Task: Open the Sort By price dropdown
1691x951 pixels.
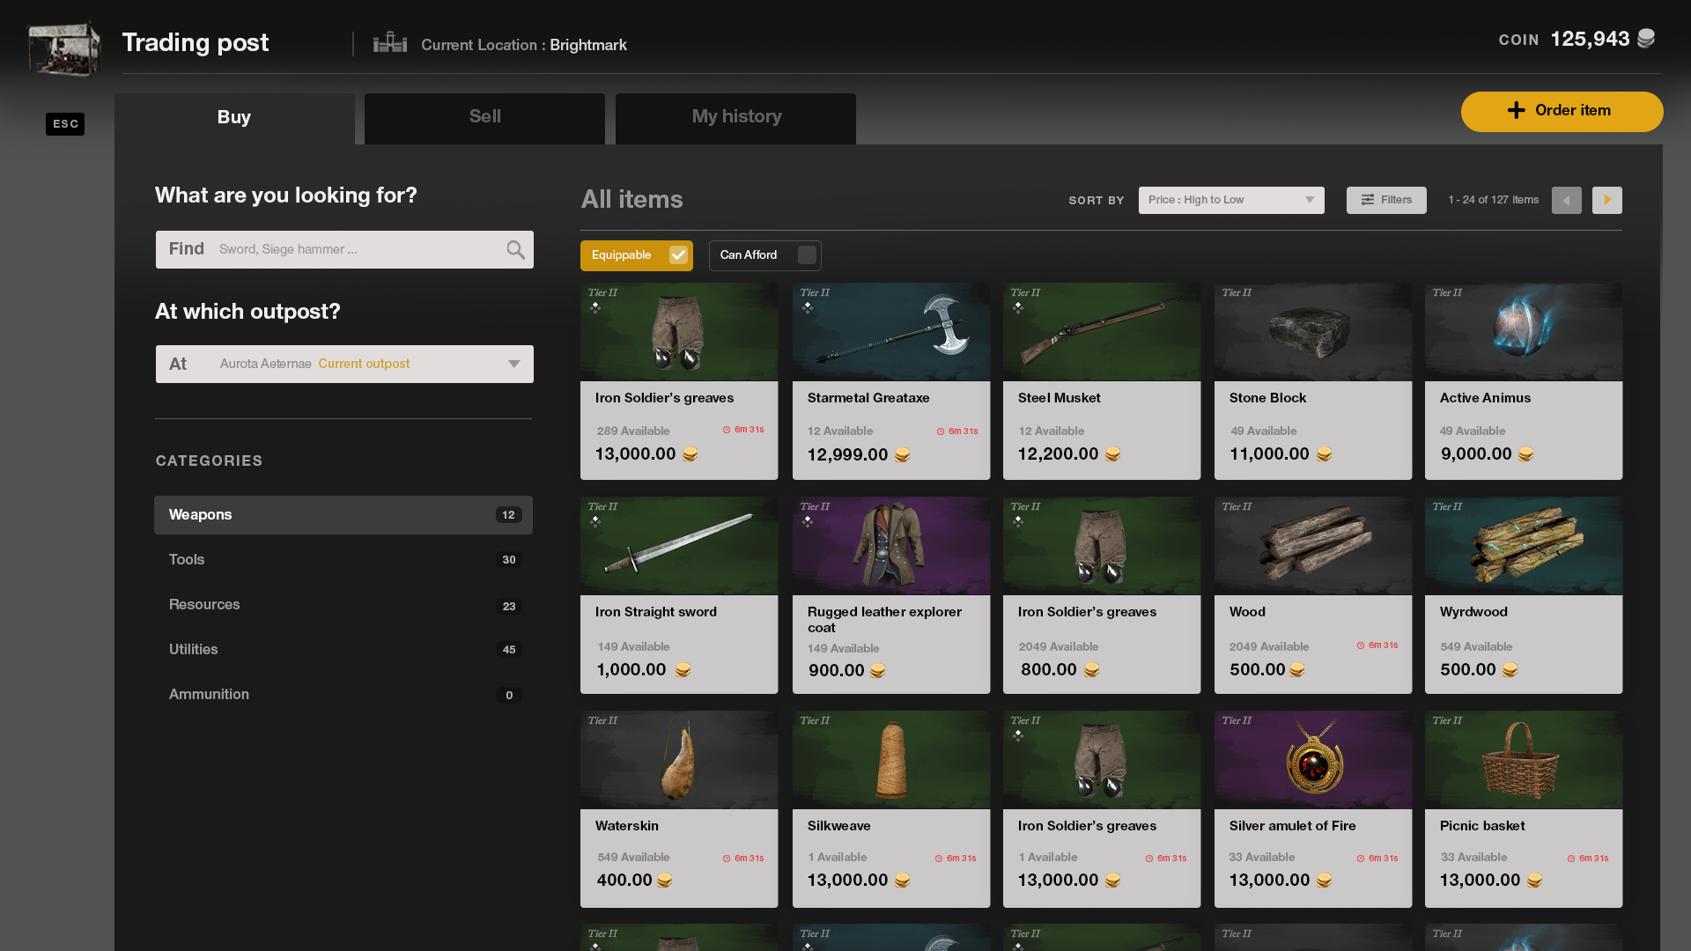Action: (x=1230, y=200)
